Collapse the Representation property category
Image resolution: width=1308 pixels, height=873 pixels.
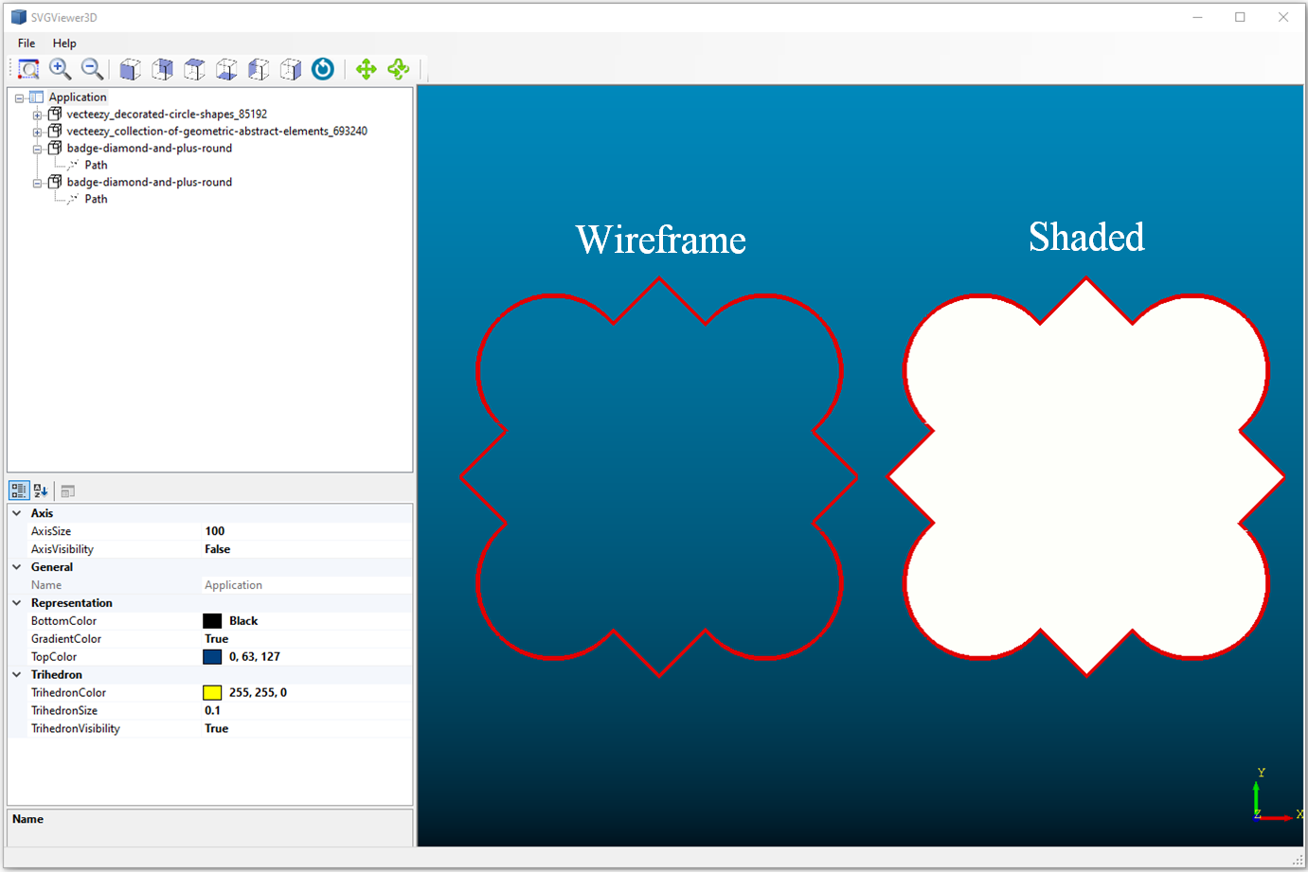pos(17,603)
